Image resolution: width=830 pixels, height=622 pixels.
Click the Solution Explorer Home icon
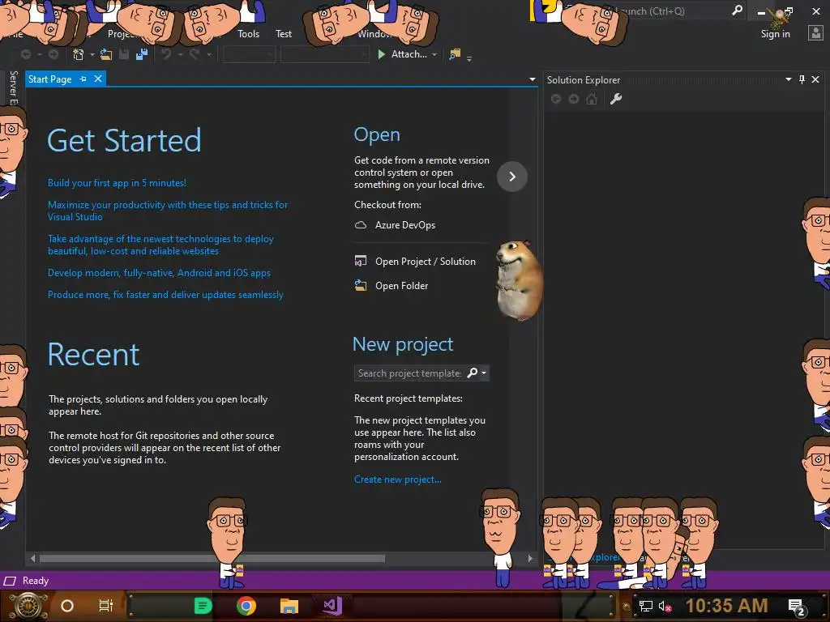point(592,99)
